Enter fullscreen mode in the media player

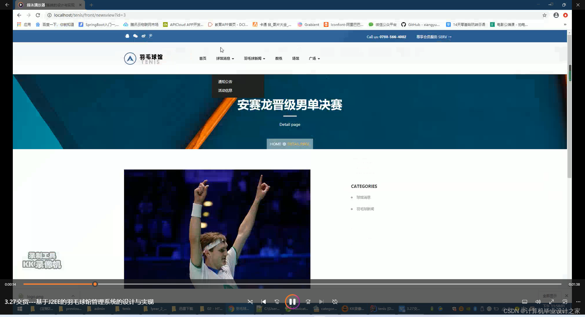551,302
